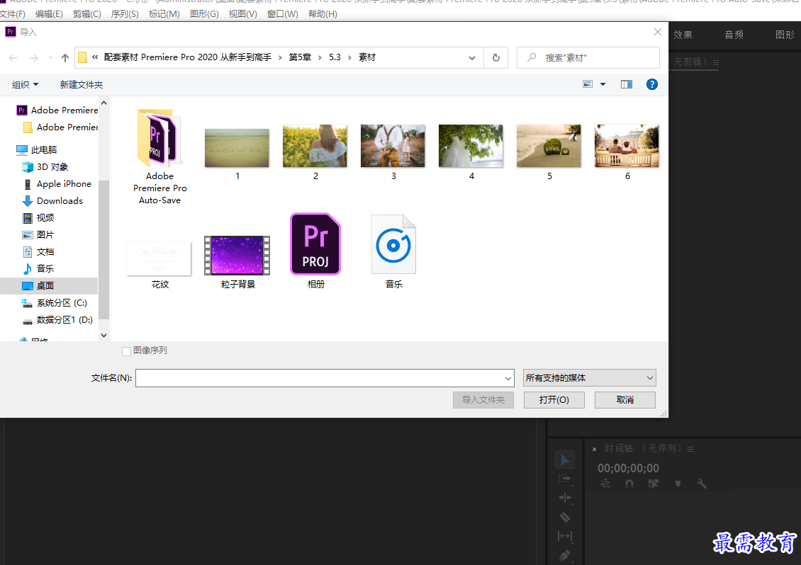The image size is (801, 565).
Task: Refresh the current folder view
Action: [x=496, y=57]
